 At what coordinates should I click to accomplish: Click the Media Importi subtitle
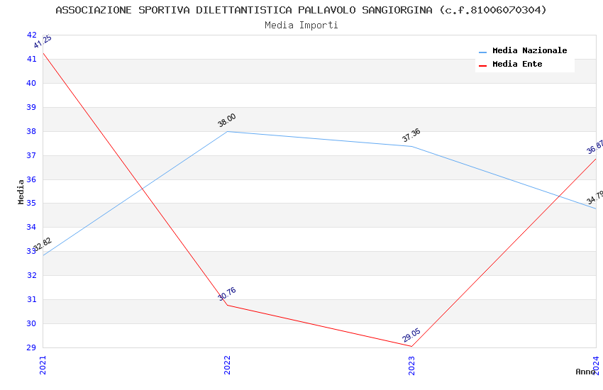click(301, 26)
